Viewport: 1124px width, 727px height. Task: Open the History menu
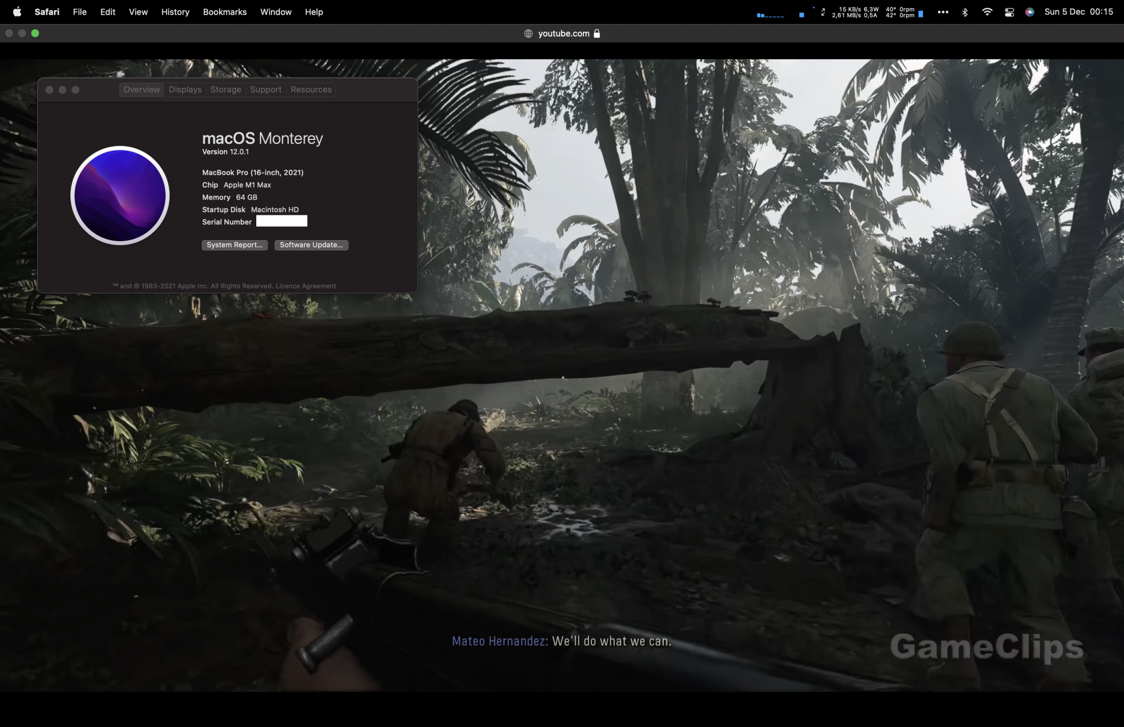(x=175, y=12)
